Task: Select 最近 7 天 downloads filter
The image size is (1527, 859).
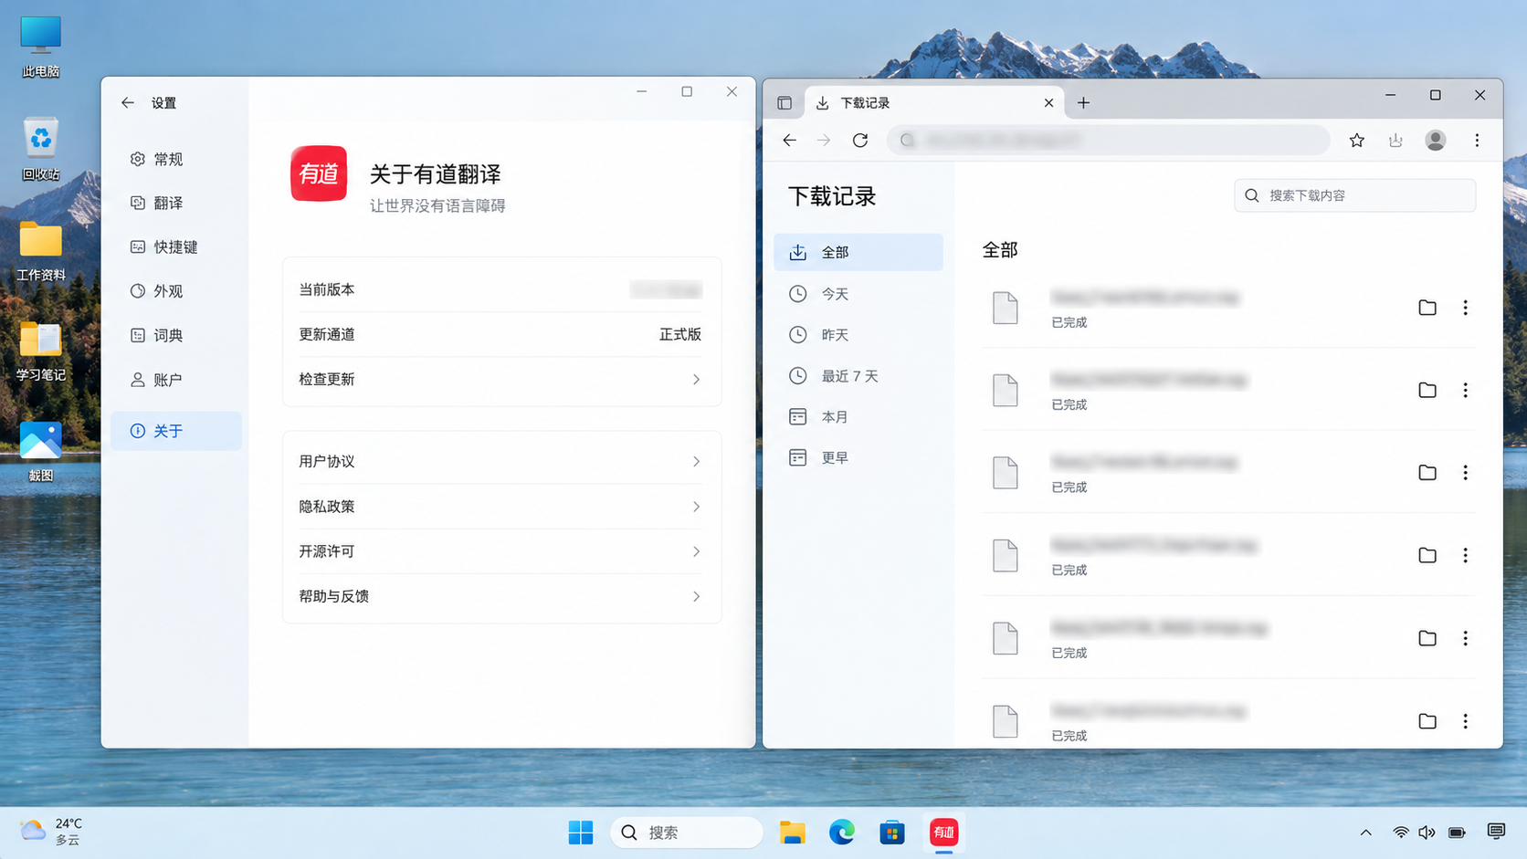Action: 858,376
